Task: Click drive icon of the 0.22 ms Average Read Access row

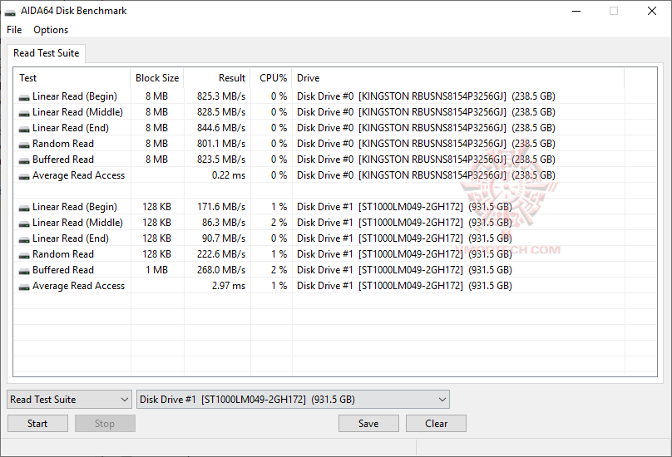Action: (24, 176)
